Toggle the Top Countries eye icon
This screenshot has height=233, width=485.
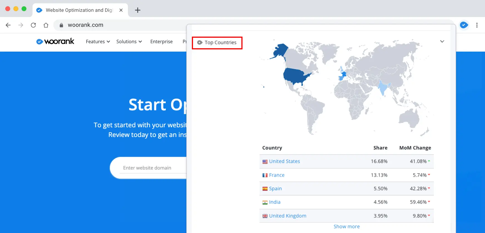tap(200, 42)
